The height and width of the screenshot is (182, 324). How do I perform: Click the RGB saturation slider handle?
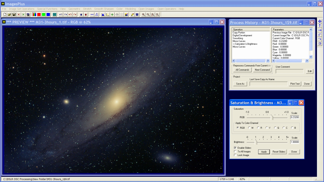(x=272, y=118)
